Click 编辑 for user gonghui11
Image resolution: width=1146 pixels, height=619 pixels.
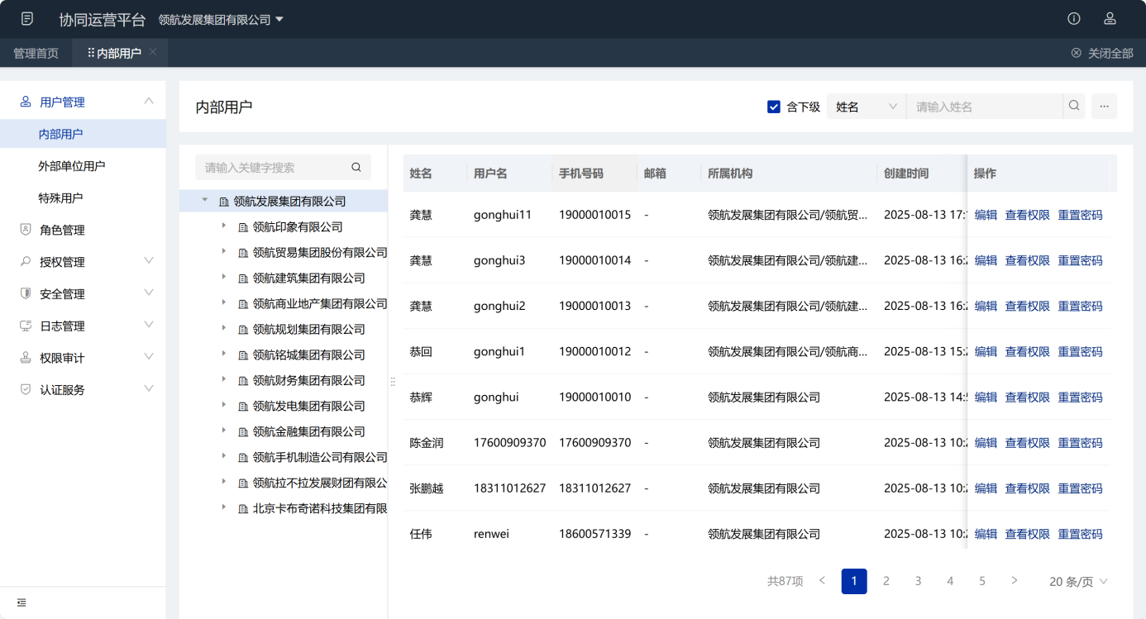986,215
